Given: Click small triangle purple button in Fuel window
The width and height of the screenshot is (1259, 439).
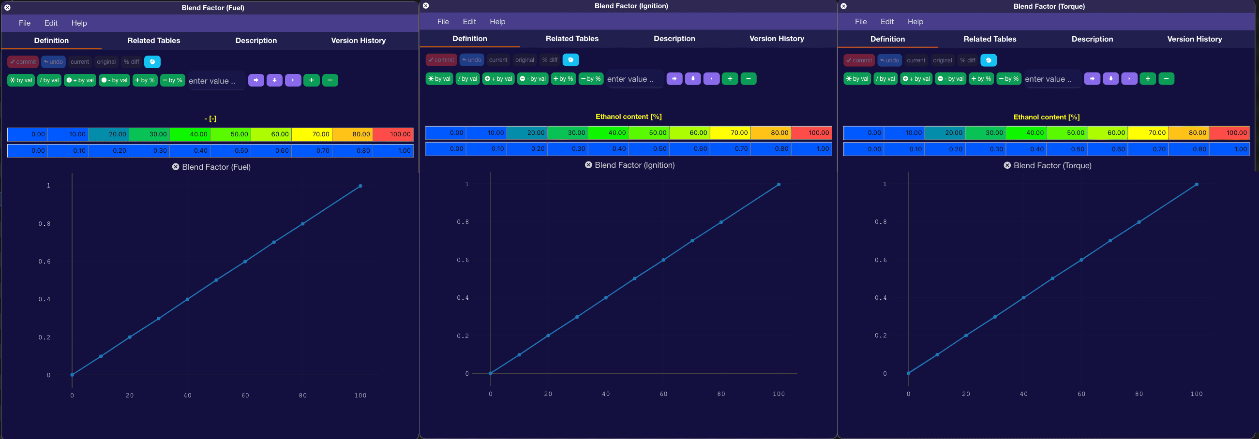Looking at the screenshot, I should coord(293,80).
